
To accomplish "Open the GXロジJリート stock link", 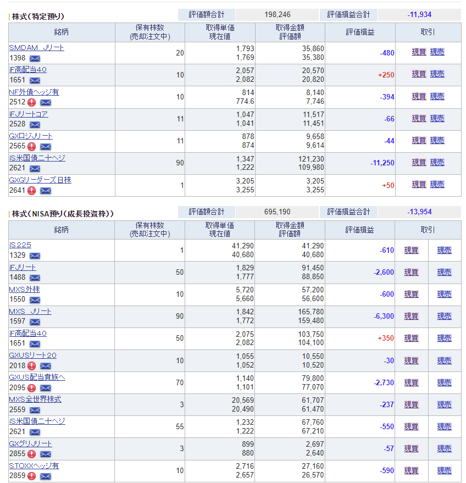I will [x=31, y=136].
